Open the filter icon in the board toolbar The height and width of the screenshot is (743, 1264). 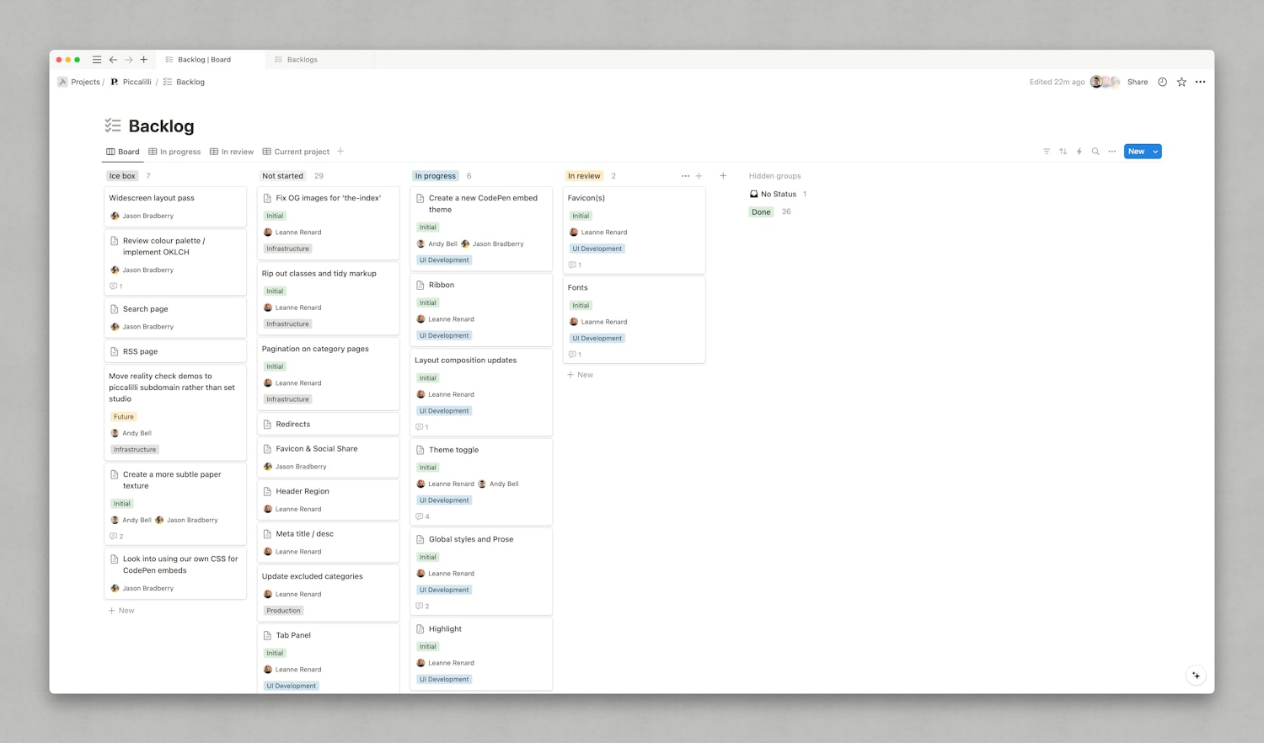point(1047,152)
